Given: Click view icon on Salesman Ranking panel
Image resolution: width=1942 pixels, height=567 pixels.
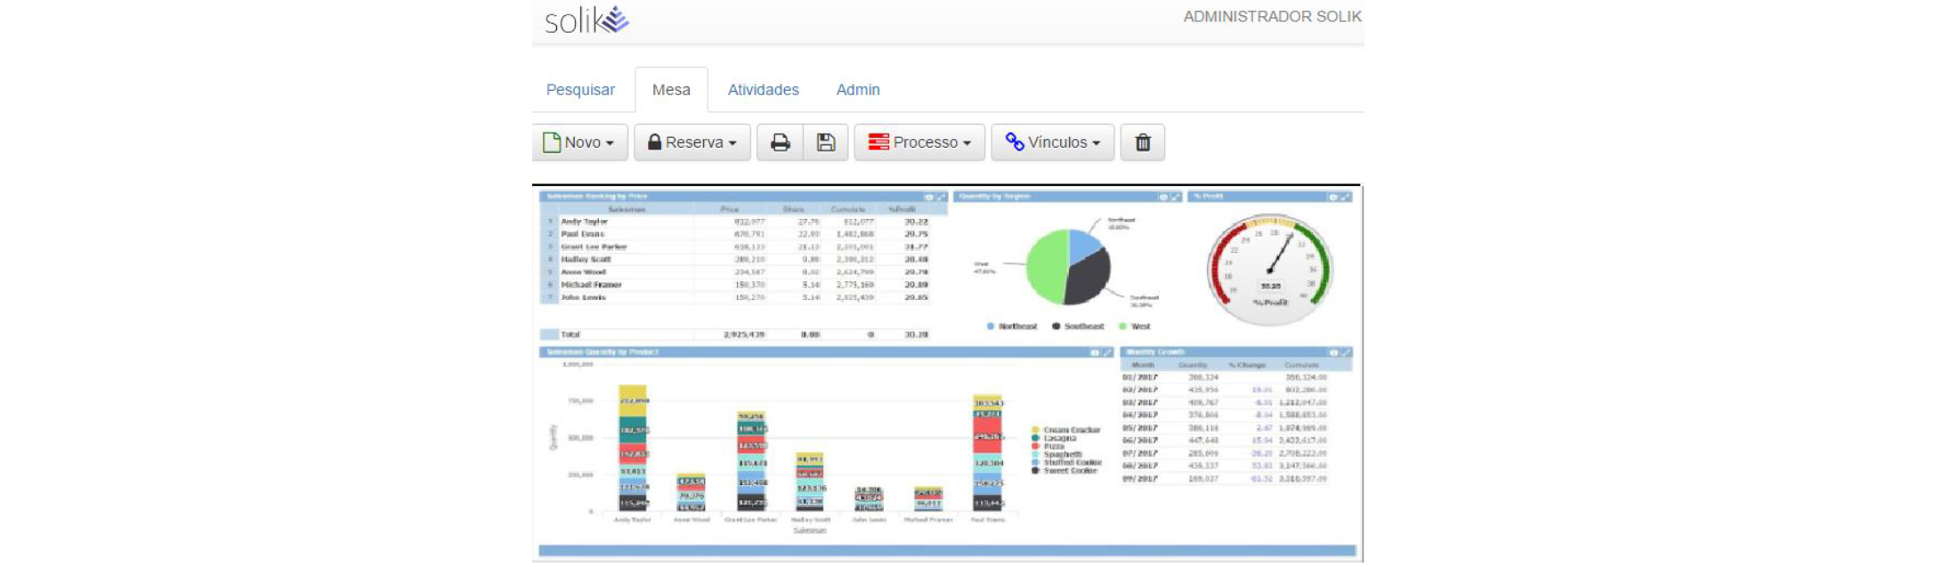Looking at the screenshot, I should 929,197.
